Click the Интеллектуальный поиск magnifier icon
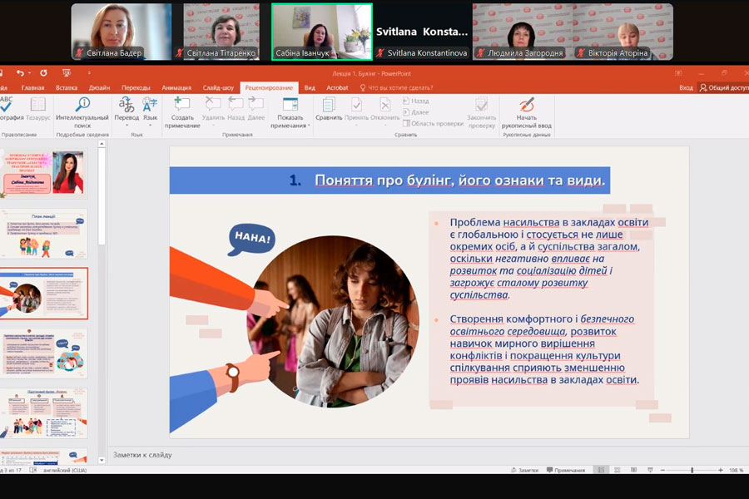This screenshot has height=499, width=749. tap(82, 105)
